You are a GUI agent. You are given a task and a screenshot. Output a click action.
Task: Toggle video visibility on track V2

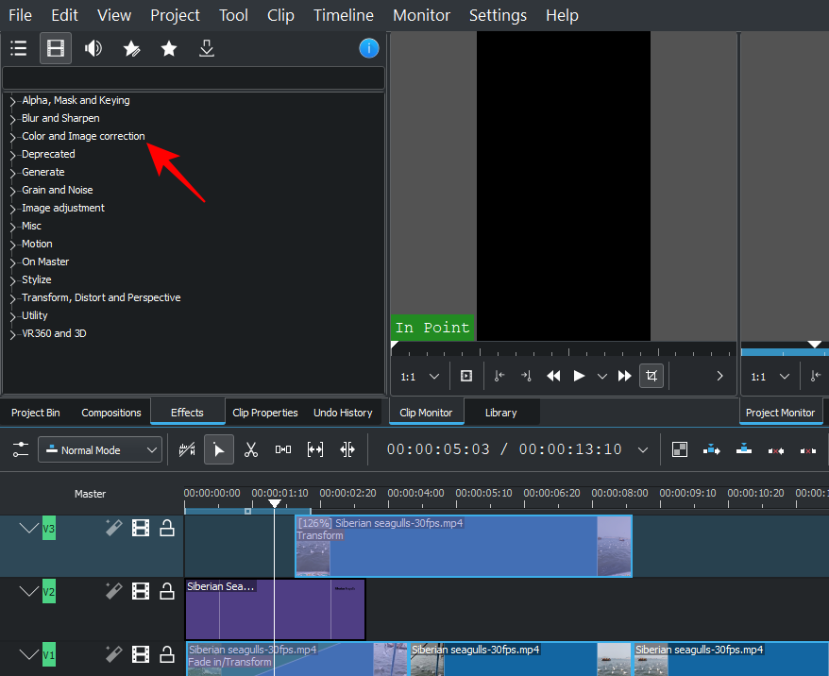pyautogui.click(x=141, y=592)
